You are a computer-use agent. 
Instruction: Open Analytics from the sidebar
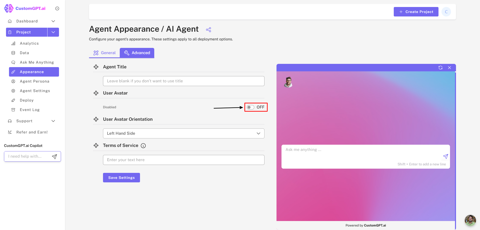[34, 43]
